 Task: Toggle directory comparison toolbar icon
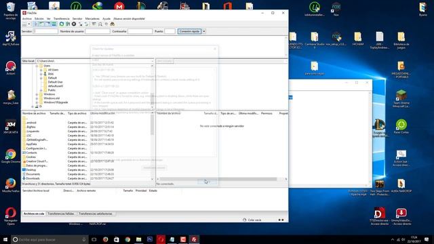[100, 24]
